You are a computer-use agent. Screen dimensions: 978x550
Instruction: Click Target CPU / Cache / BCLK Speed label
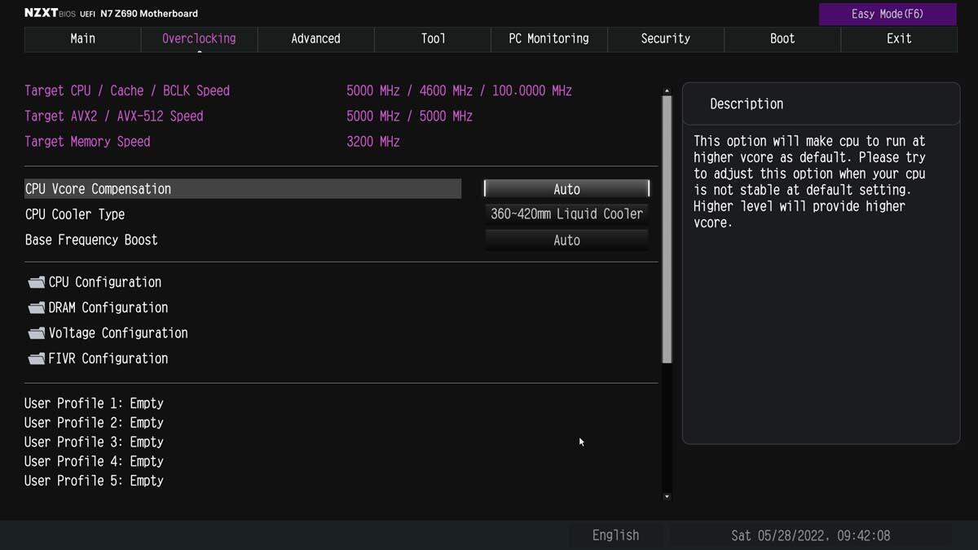pyautogui.click(x=127, y=90)
